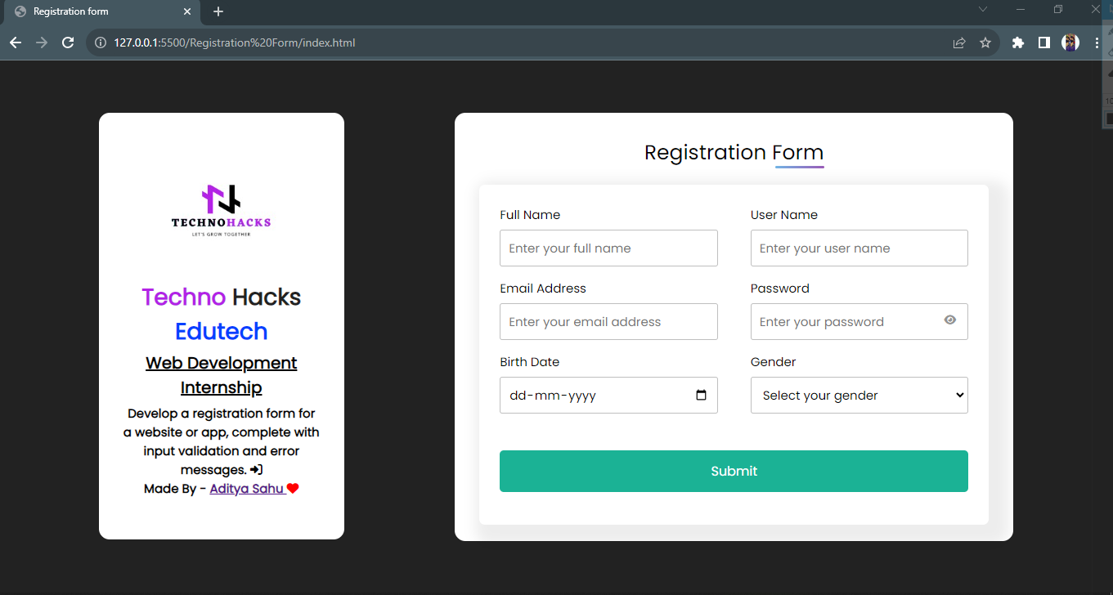Click the Full Name input field
The image size is (1113, 595).
pyautogui.click(x=608, y=248)
